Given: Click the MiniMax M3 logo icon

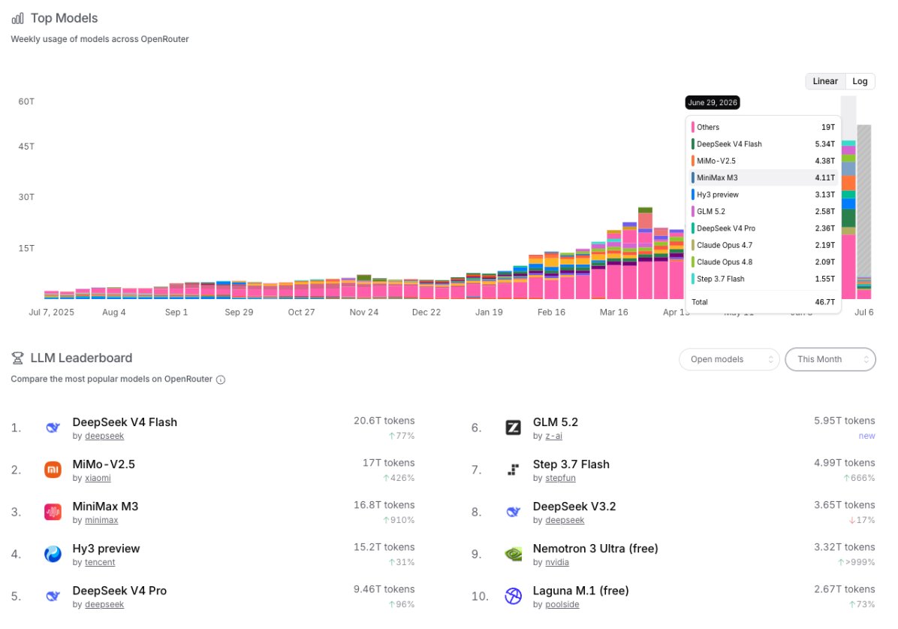Looking at the screenshot, I should pos(53,512).
